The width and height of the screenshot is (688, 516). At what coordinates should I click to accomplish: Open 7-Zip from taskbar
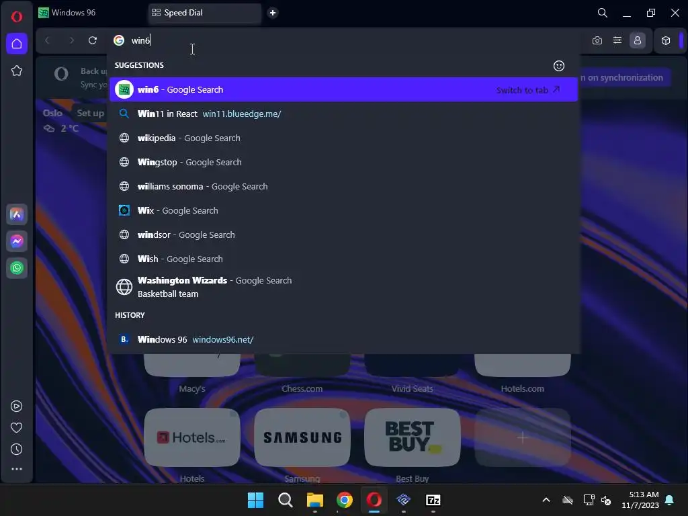(x=433, y=500)
